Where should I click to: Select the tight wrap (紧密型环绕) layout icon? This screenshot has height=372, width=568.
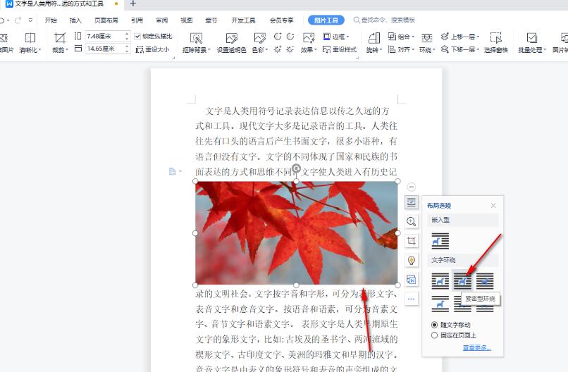coord(462,282)
